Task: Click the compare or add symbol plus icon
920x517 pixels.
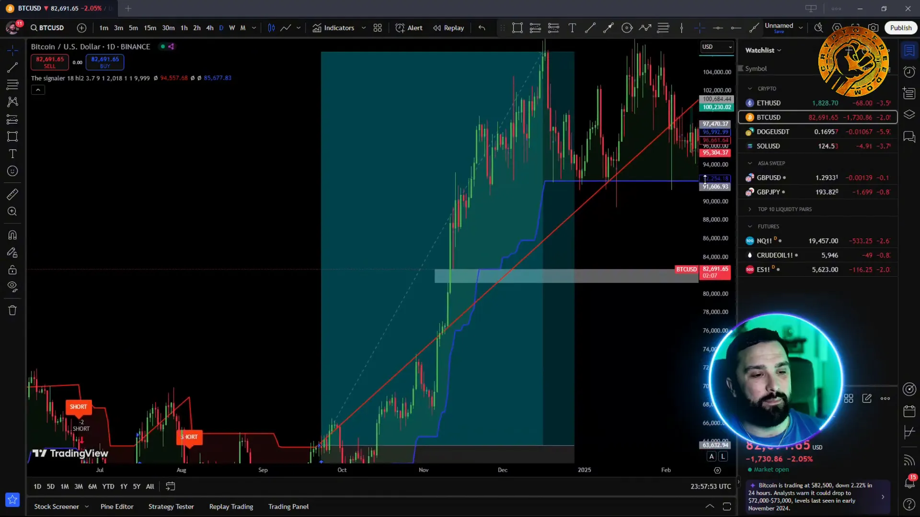Action: tap(81, 28)
